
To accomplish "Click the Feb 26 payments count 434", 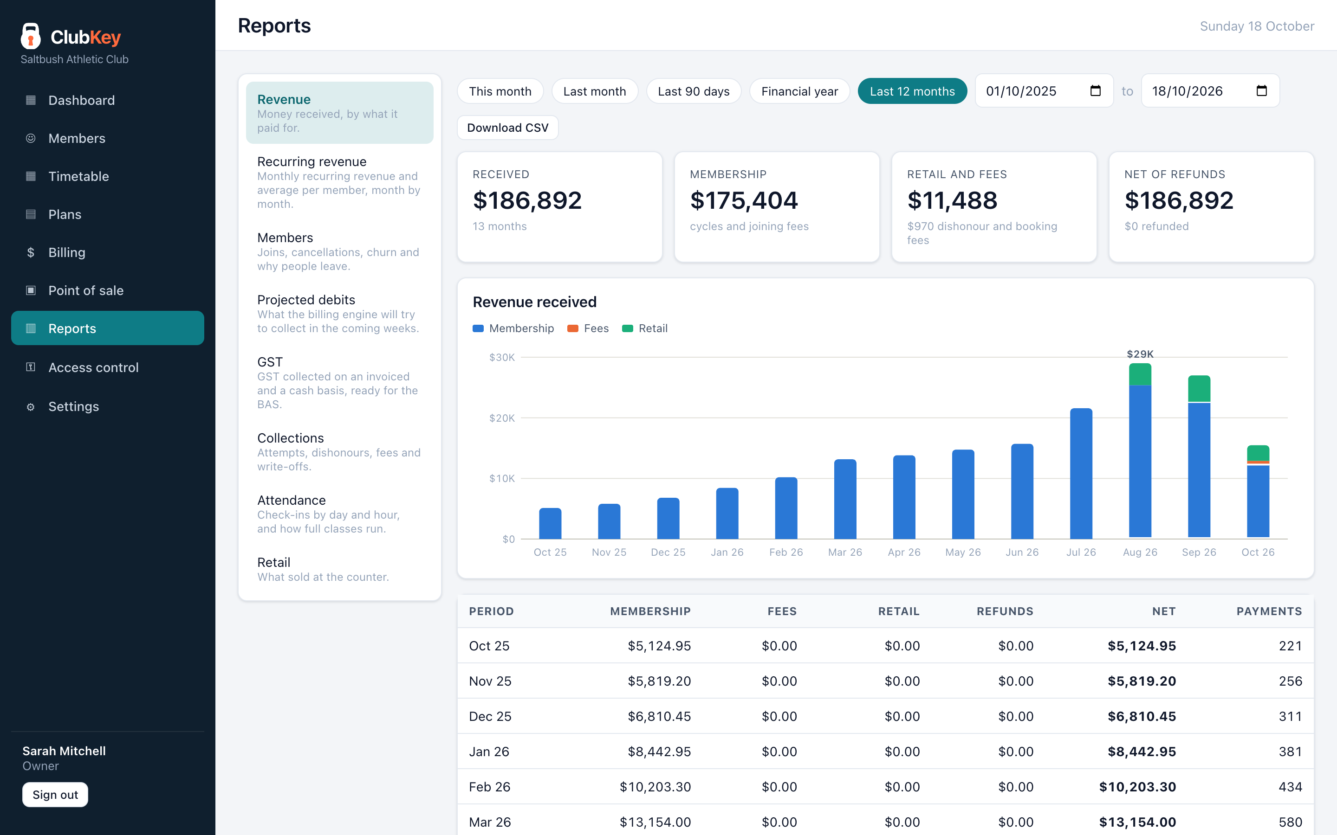I will 1290,787.
